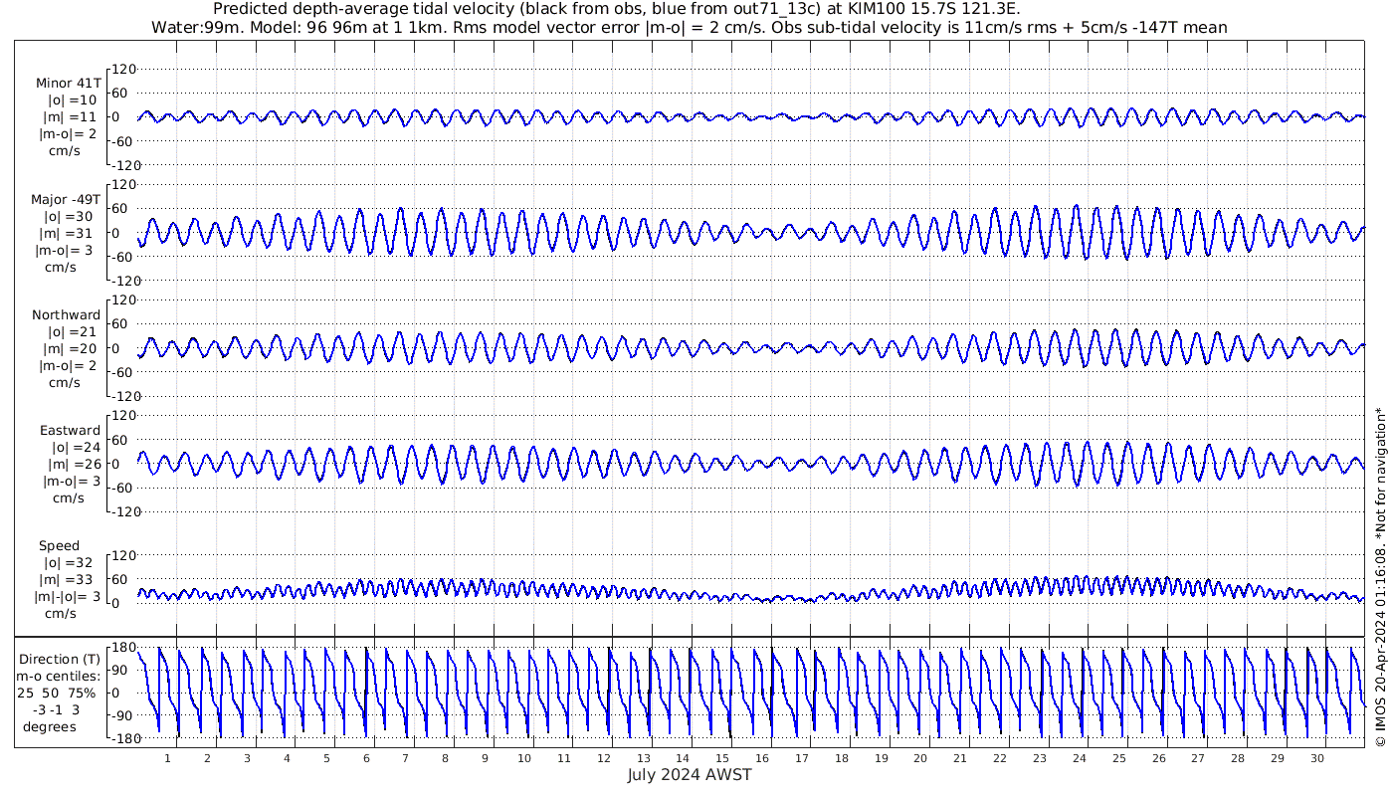This screenshot has height=796, width=1393.
Task: Click the 'Water:99m' model summary subtitle line
Action: point(689,27)
